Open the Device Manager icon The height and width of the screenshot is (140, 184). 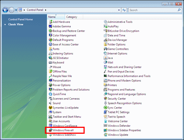106,40
